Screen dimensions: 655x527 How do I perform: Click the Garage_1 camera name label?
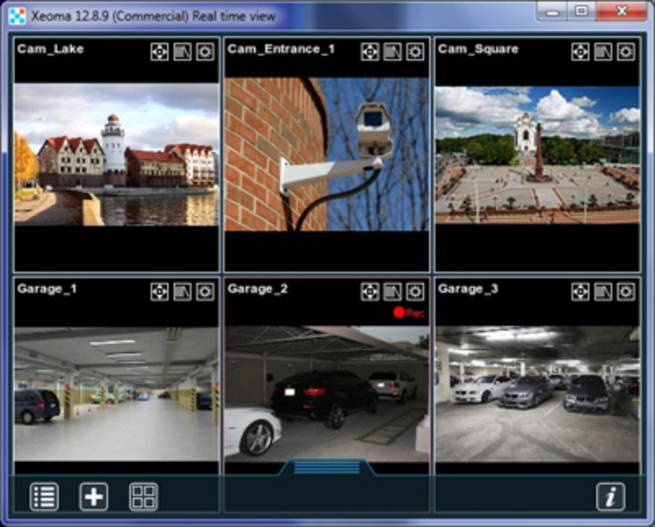click(47, 289)
